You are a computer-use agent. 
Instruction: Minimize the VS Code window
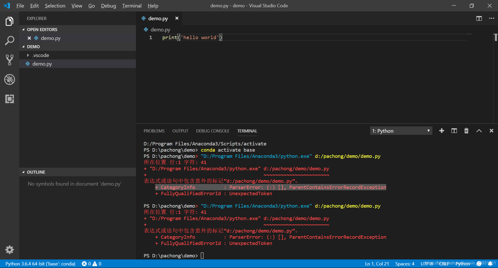(x=454, y=6)
